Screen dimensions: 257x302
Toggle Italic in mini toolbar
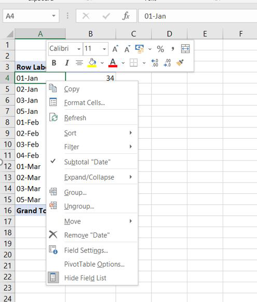67,63
